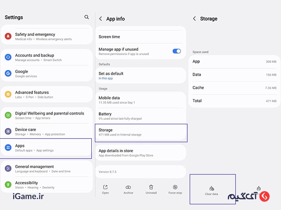281x210 pixels.
Task: Tap the Accessibility person icon
Action: tap(8, 185)
